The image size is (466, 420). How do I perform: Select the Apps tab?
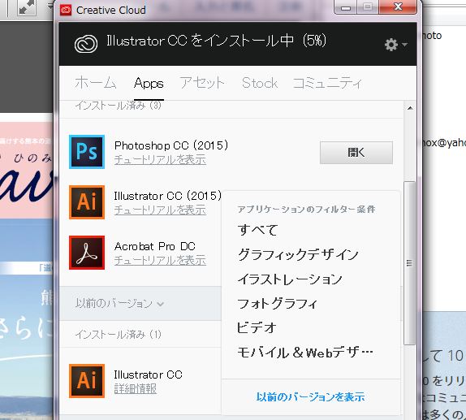pyautogui.click(x=149, y=84)
